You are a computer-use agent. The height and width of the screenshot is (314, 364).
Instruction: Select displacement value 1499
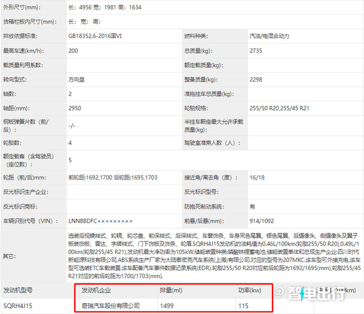click(x=166, y=306)
